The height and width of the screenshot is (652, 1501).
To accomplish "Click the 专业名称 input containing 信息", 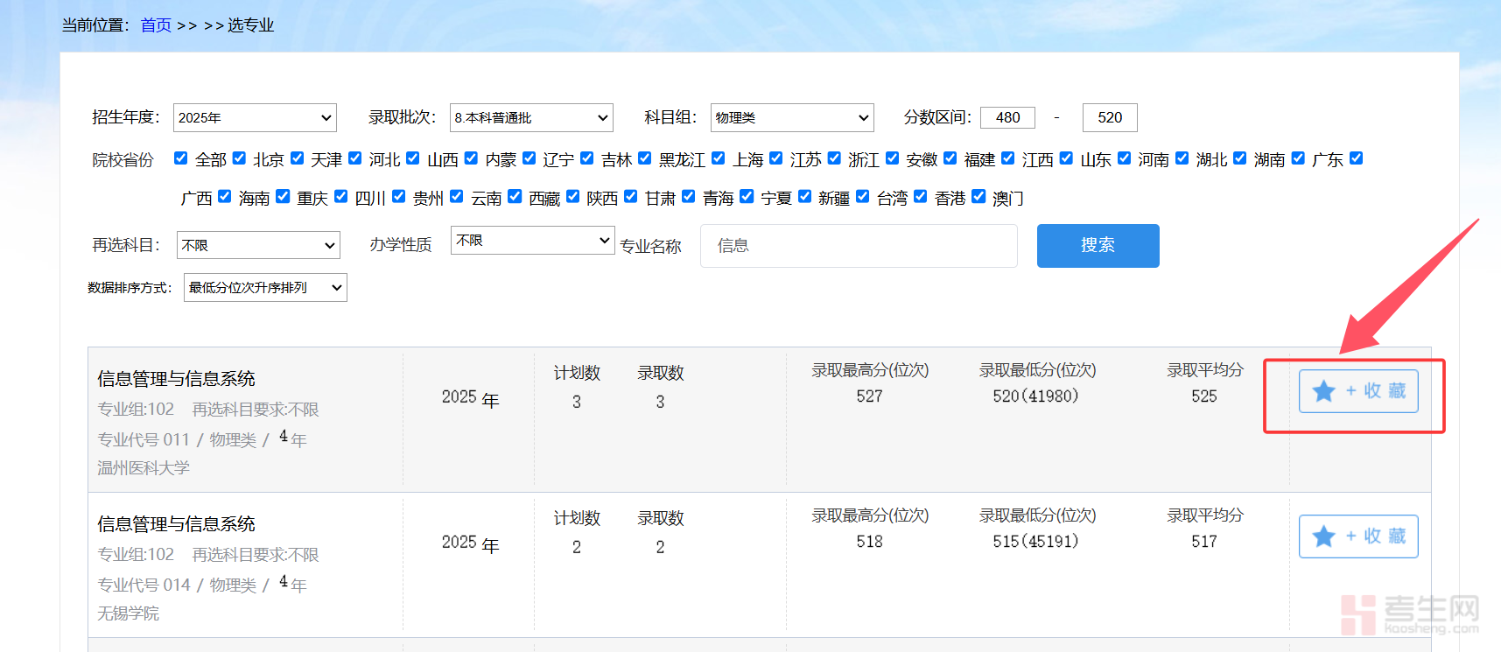I will click(x=859, y=246).
